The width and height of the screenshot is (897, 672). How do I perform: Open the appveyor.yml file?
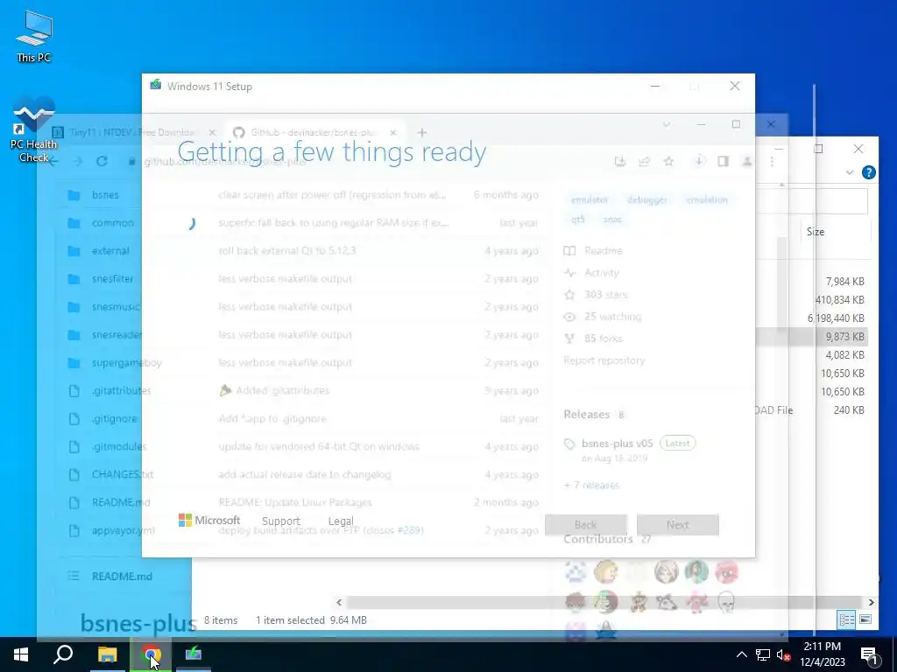[123, 530]
